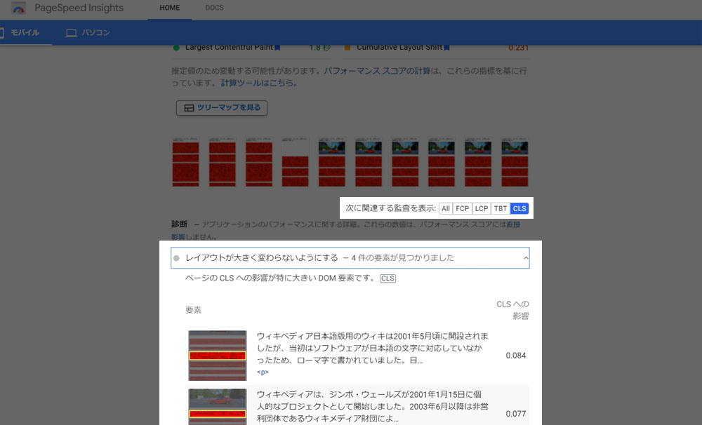Click the 0.084 CLS impact value
702x425 pixels.
click(516, 356)
